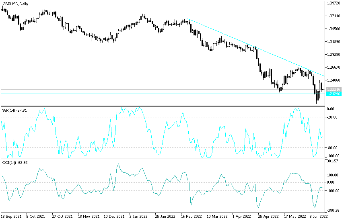Click the %R 0.00 scale label
Image resolution: width=346 pixels, height=221 pixels.
[331, 109]
